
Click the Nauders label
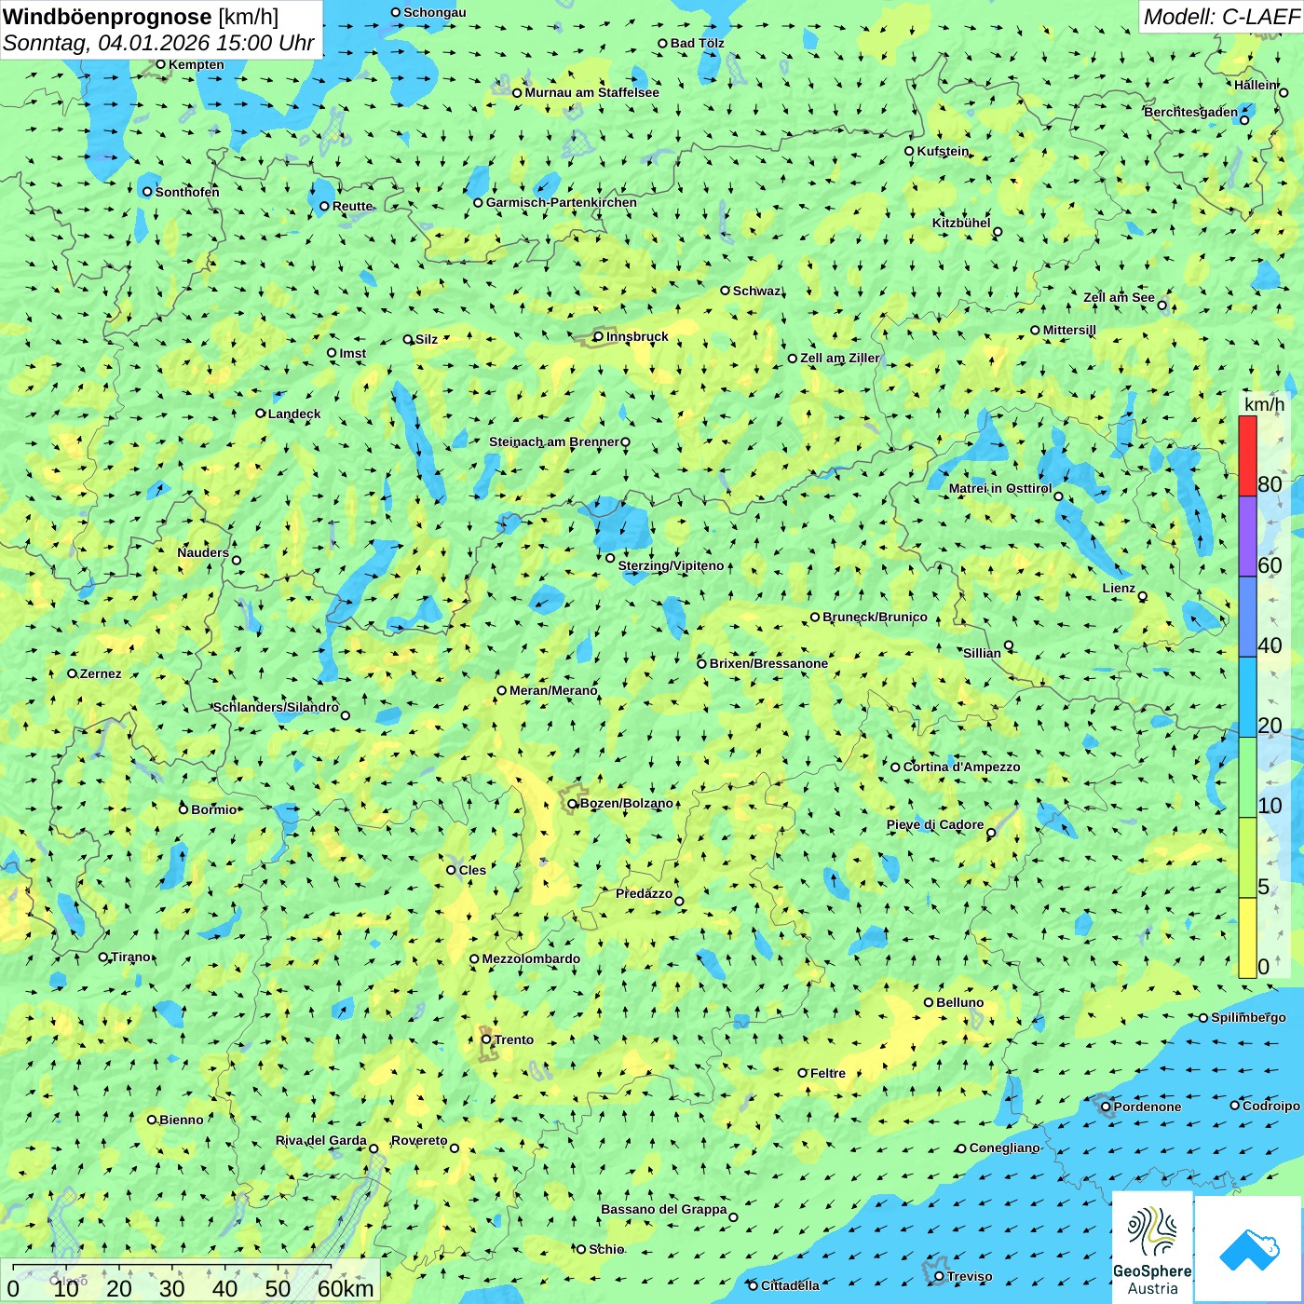click(x=203, y=552)
